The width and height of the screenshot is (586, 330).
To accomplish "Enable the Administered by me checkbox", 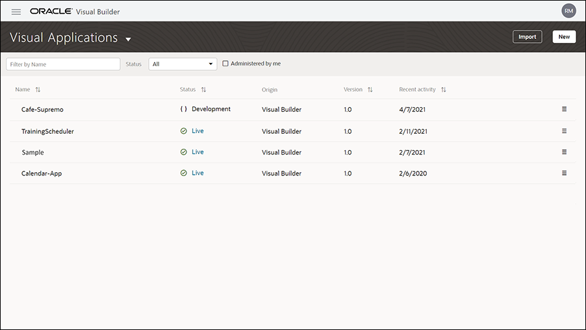I will pyautogui.click(x=225, y=64).
